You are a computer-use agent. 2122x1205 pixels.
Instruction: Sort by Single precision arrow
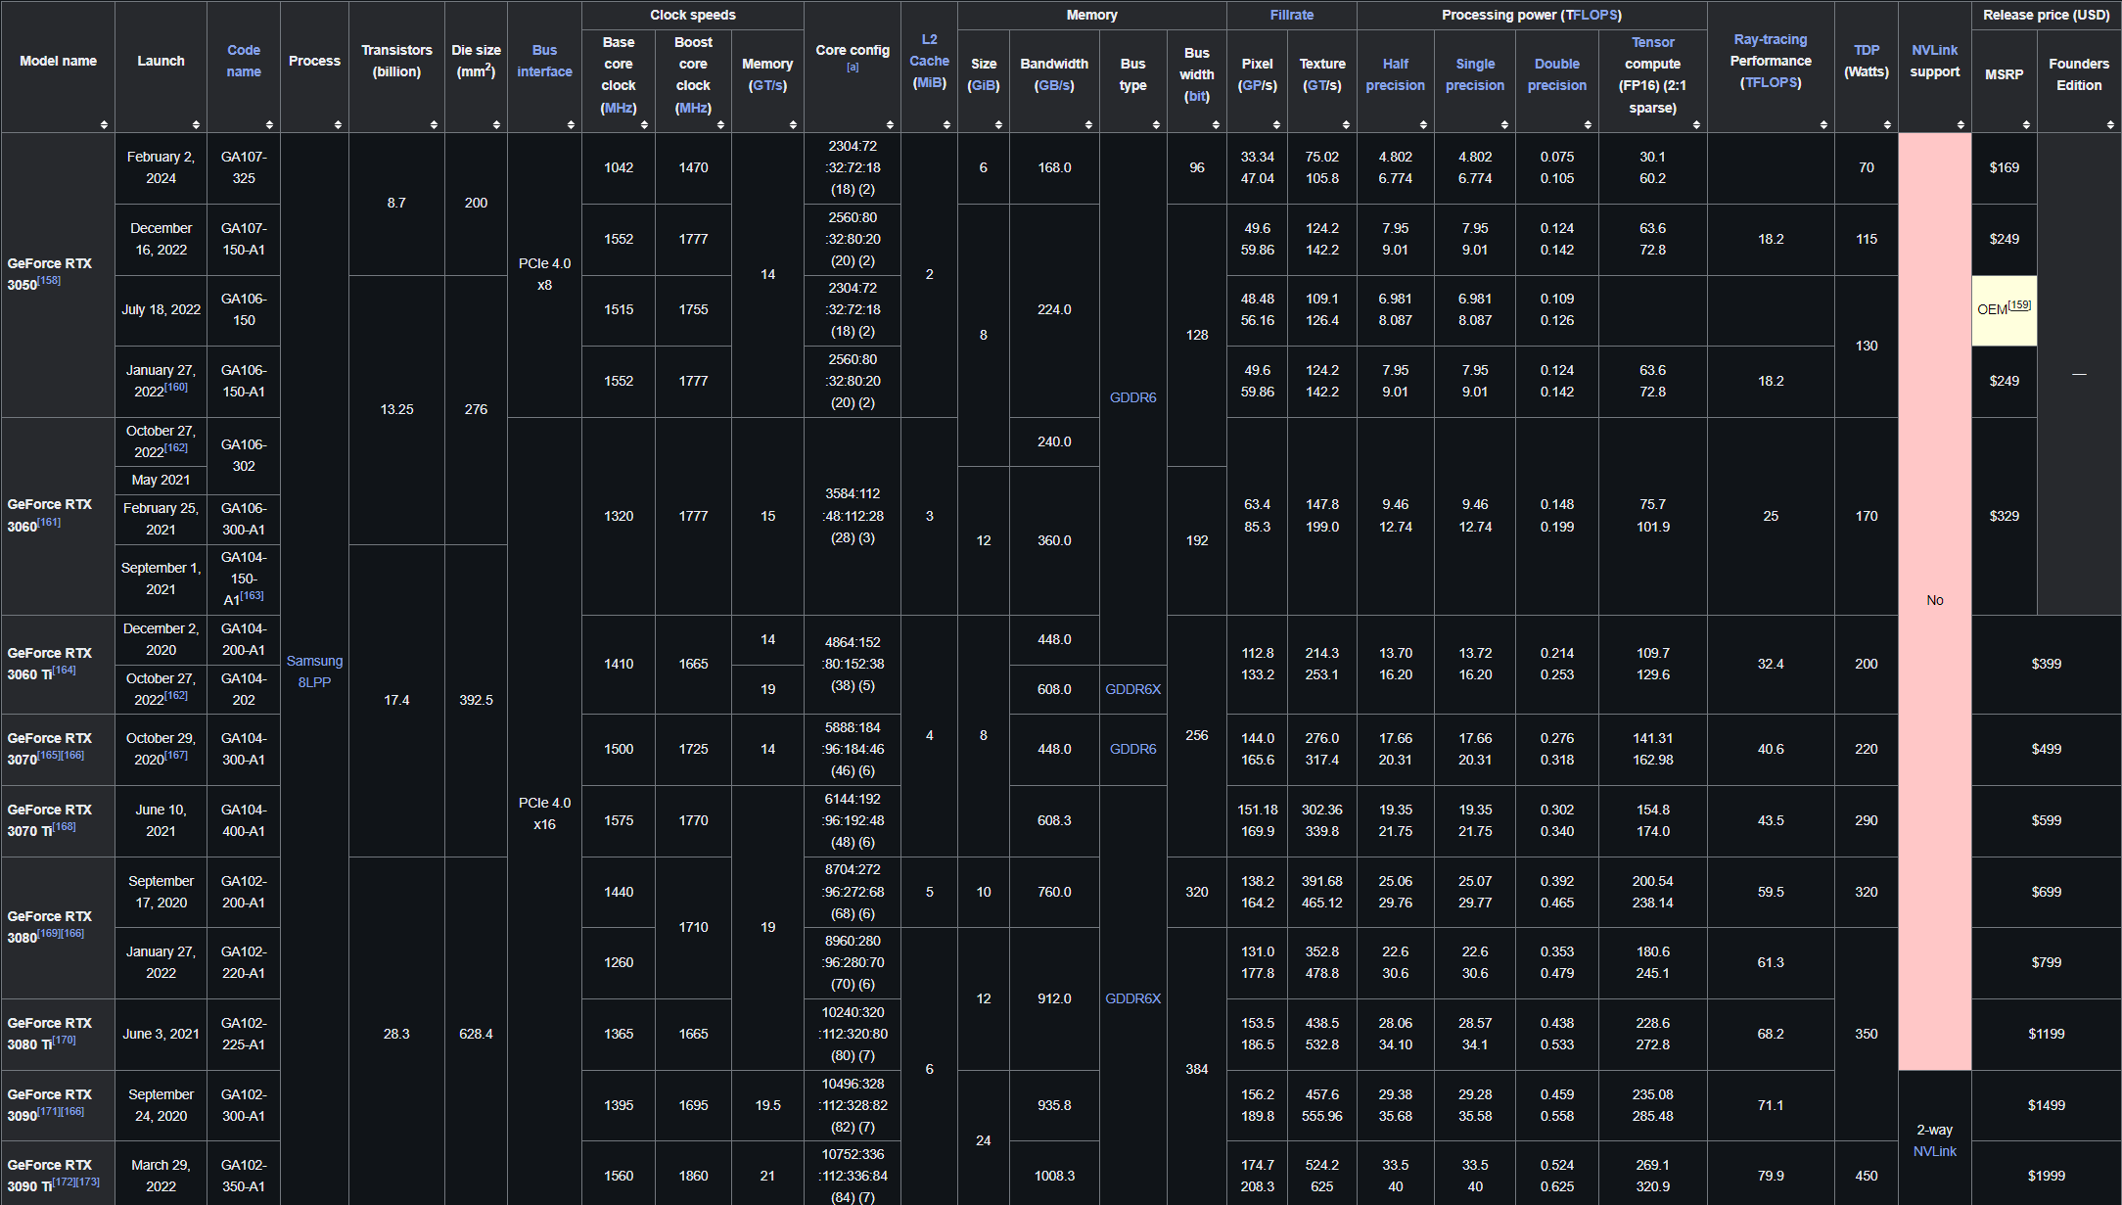coord(1504,125)
